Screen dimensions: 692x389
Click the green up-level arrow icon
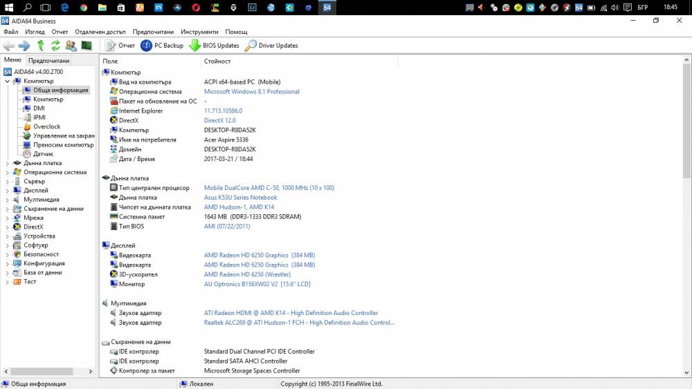(x=41, y=46)
